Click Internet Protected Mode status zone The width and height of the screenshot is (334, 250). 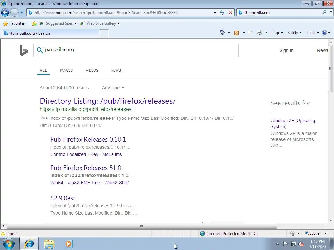[229, 234]
